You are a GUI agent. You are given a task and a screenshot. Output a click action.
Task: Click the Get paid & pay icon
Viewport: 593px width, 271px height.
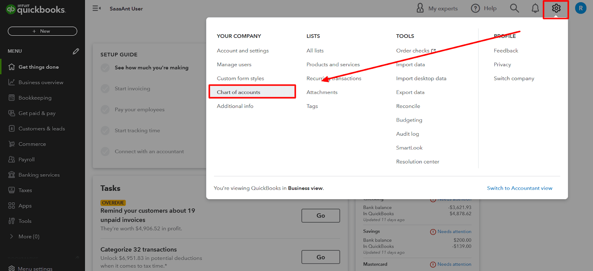(x=11, y=113)
